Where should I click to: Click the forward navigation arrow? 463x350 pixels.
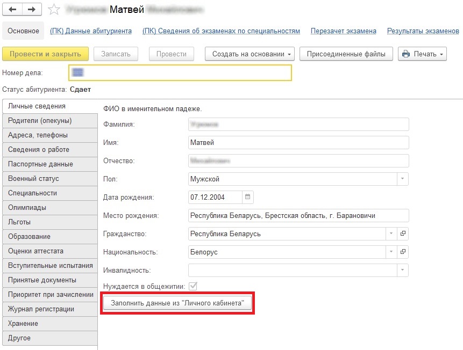coord(31,10)
